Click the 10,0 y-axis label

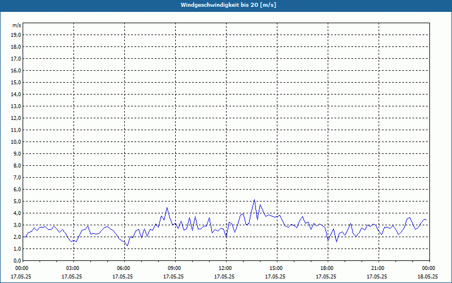click(x=16, y=142)
